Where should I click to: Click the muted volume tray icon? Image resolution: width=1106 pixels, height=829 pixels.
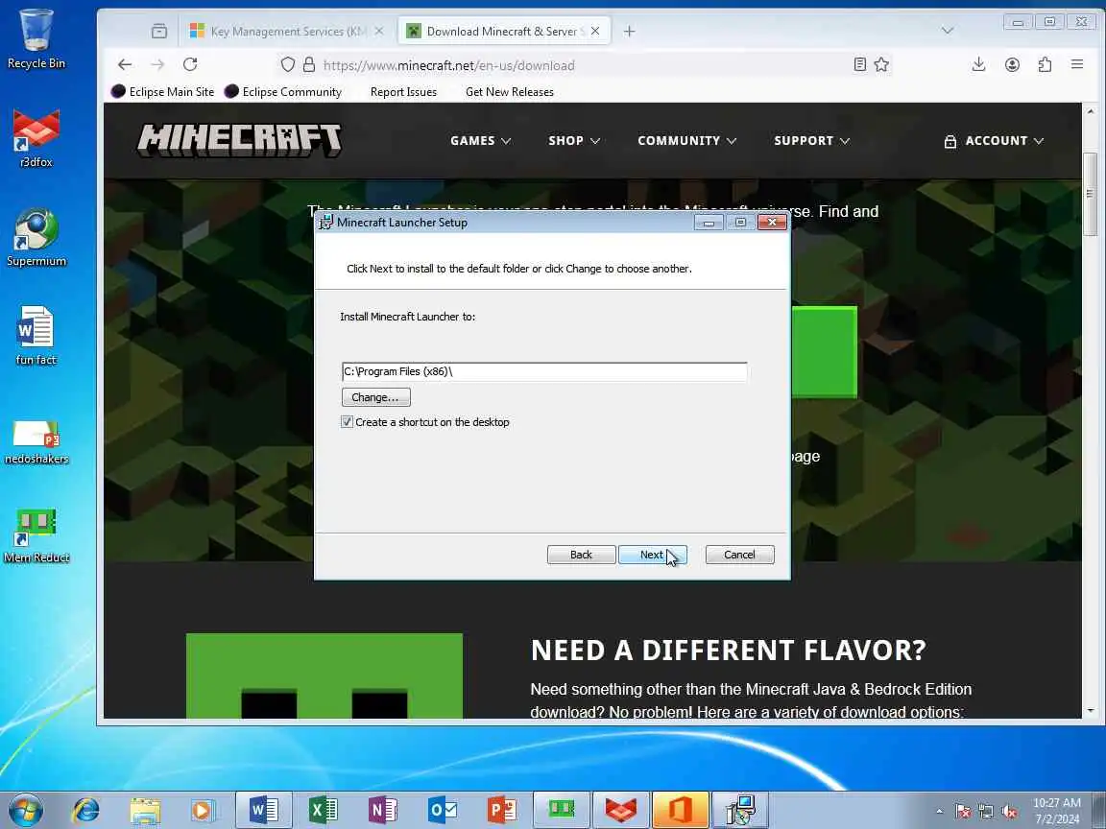click(1009, 812)
